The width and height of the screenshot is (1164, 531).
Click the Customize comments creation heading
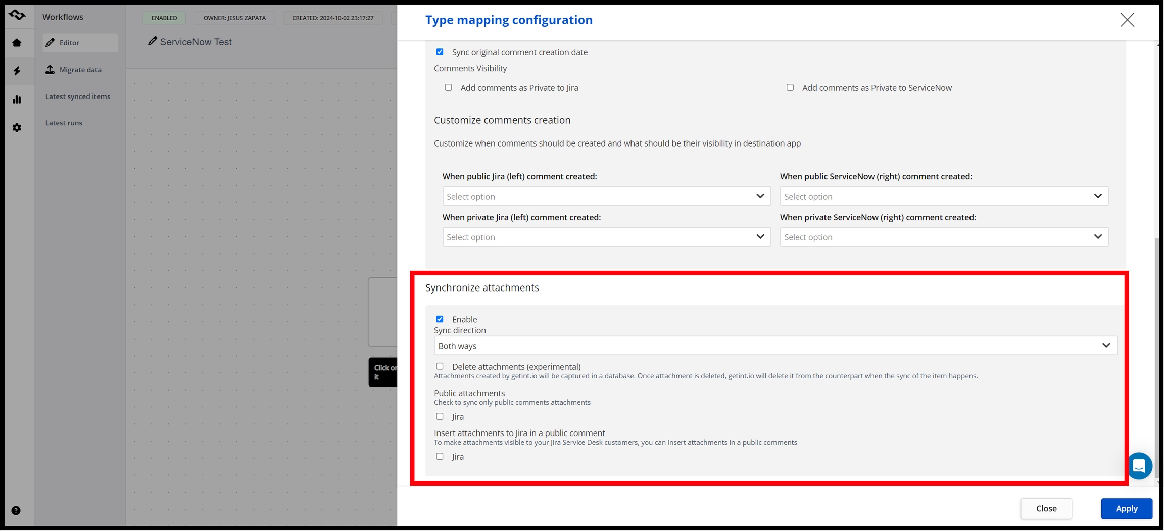pyautogui.click(x=502, y=120)
